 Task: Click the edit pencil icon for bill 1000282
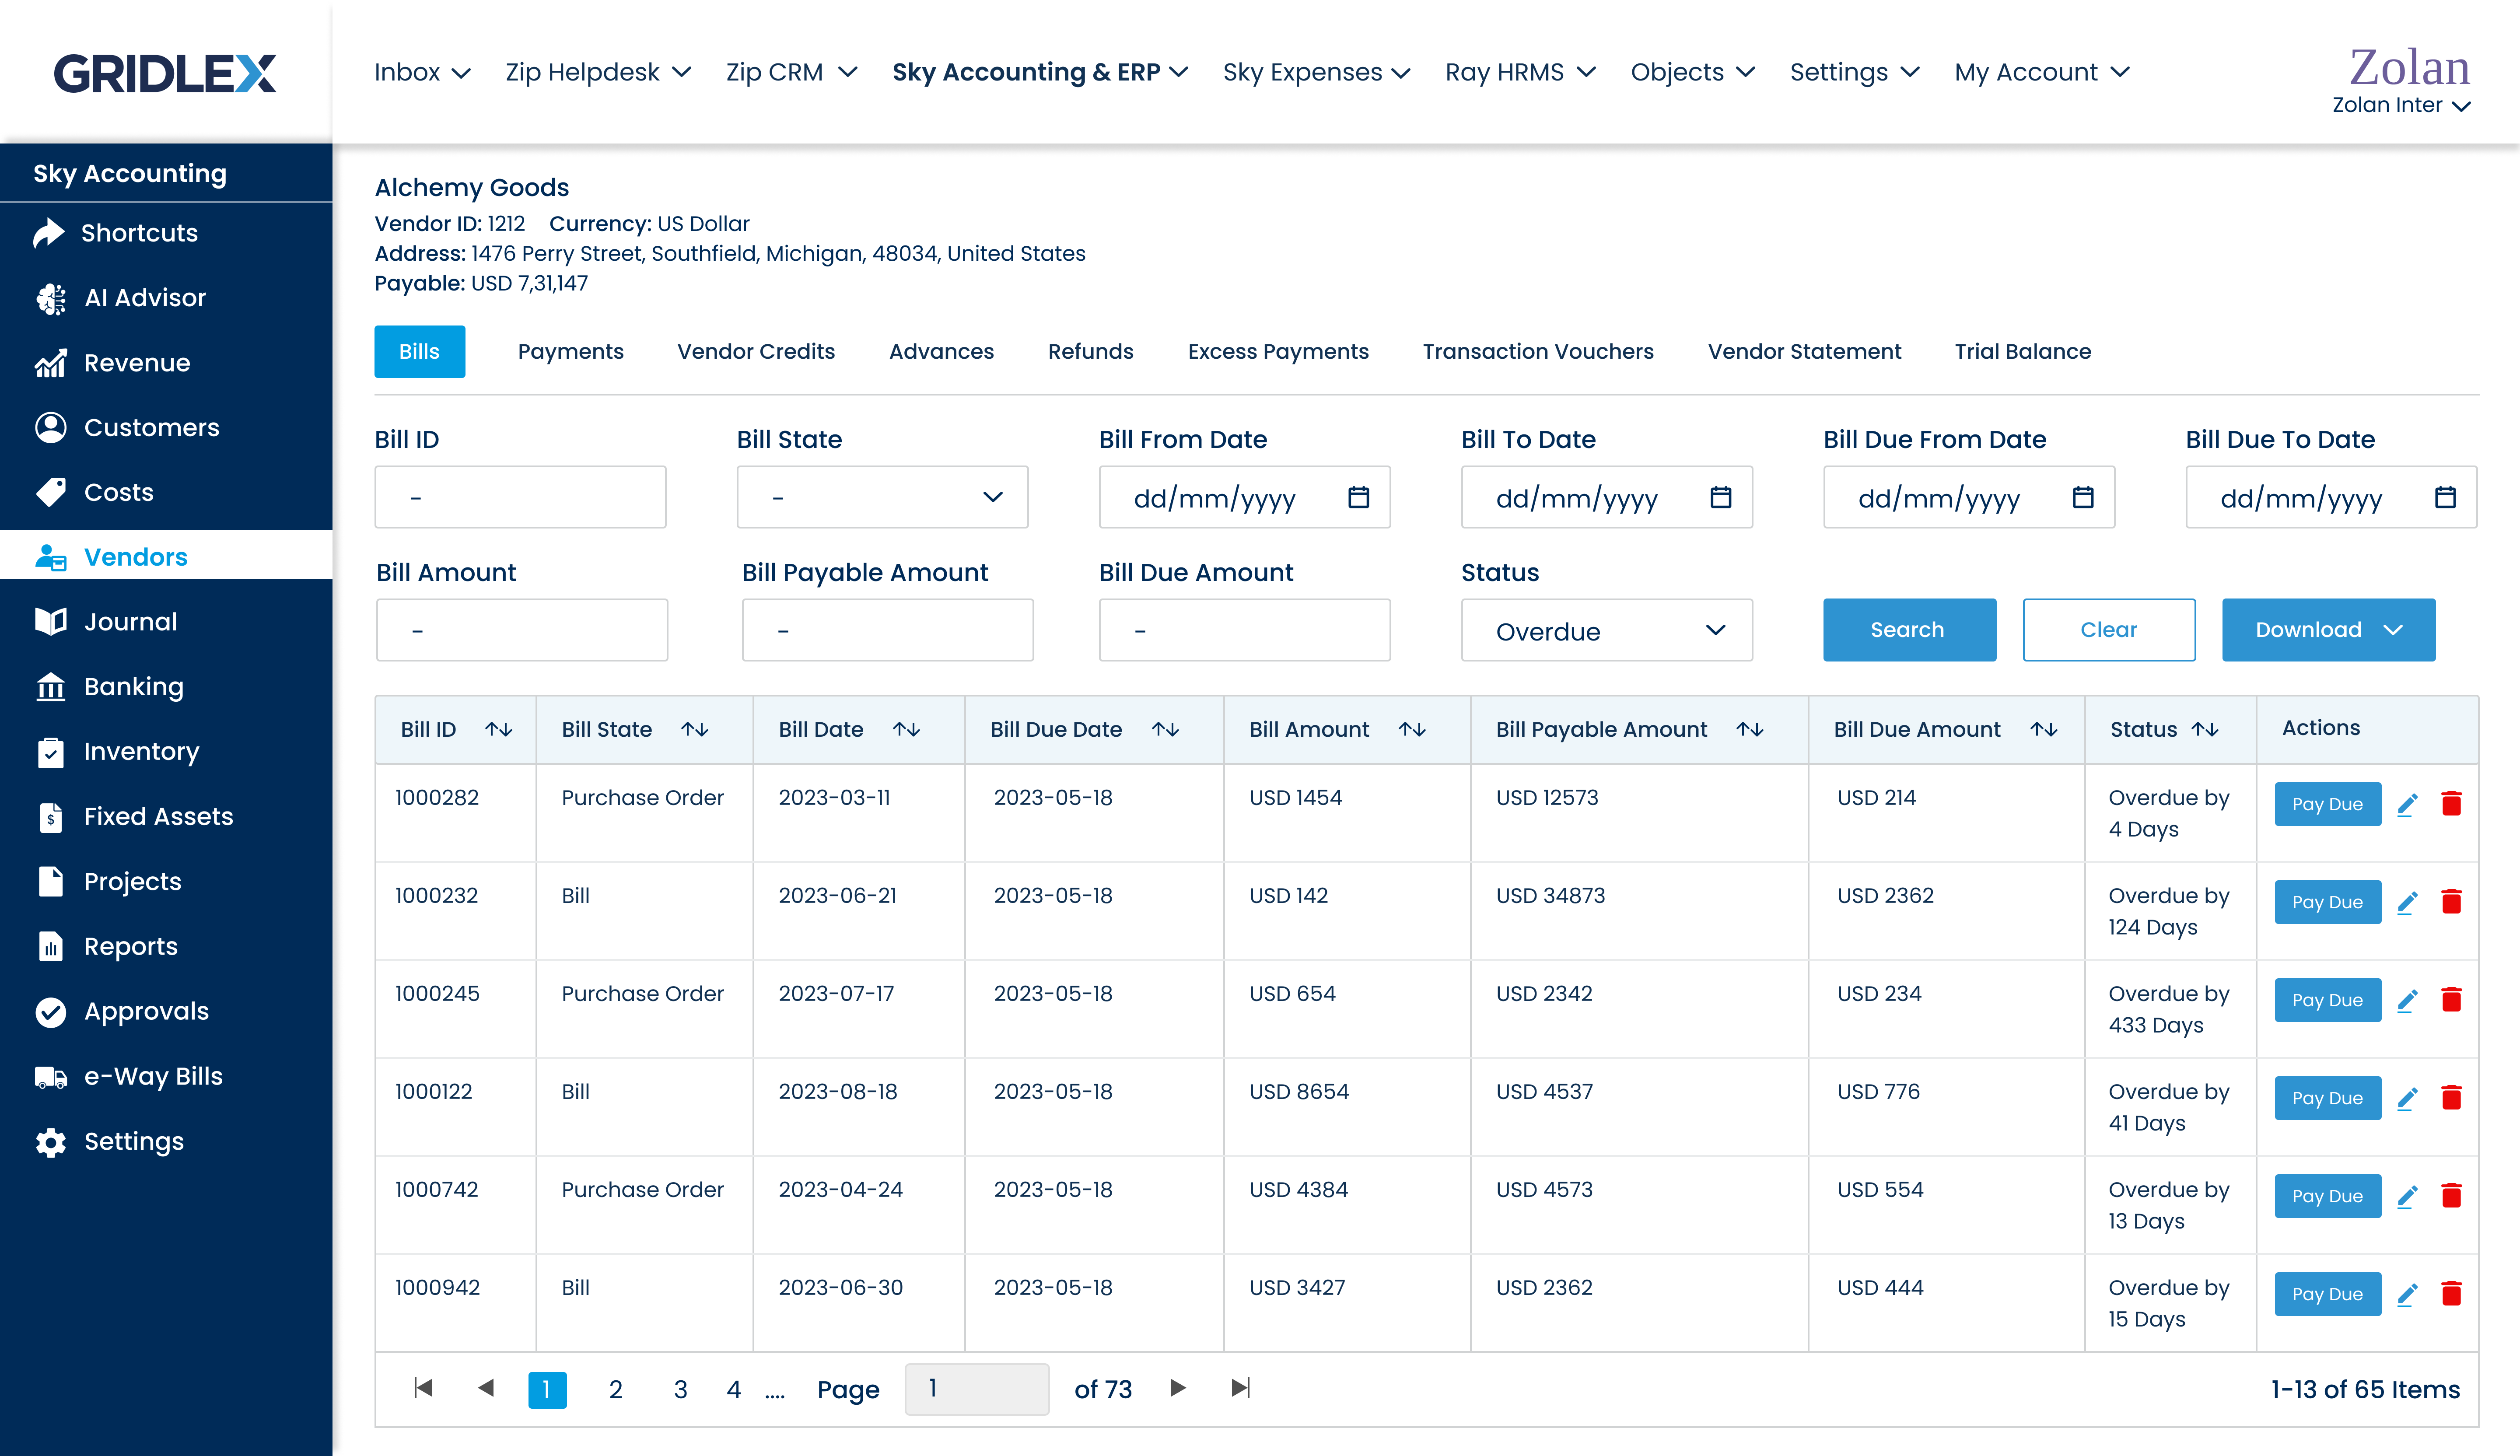pos(2407,805)
